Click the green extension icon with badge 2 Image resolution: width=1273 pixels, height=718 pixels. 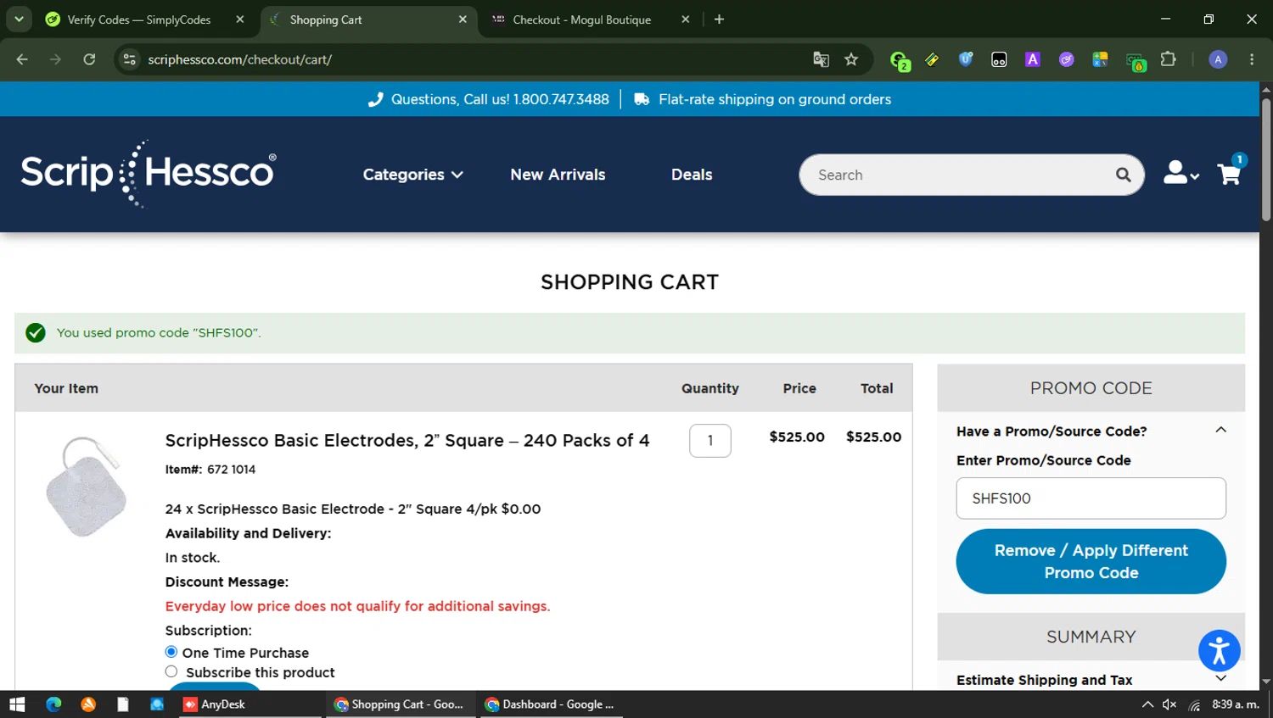pos(899,60)
